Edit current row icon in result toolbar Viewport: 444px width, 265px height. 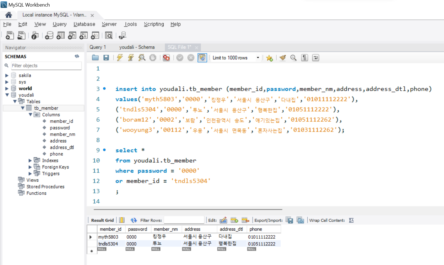pos(223,220)
